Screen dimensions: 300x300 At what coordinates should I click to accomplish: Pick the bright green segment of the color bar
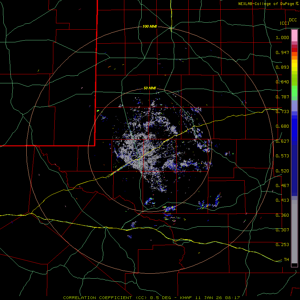[x=294, y=91]
